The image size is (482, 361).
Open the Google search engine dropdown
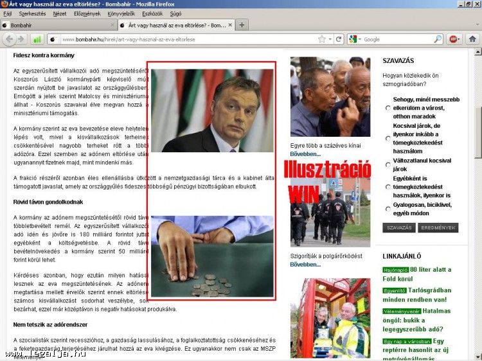pyautogui.click(x=356, y=39)
